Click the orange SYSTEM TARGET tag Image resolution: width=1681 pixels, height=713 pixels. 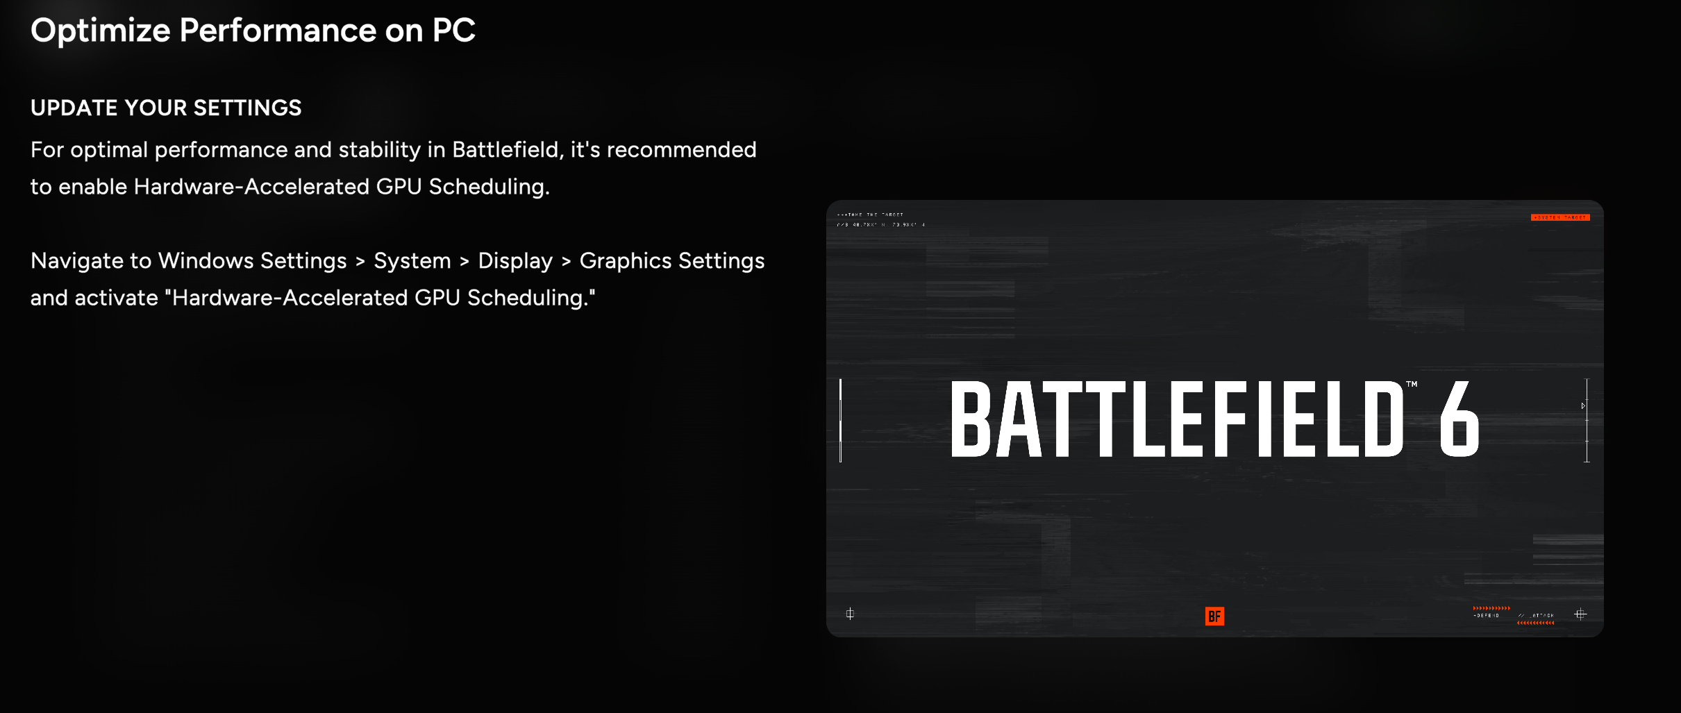[x=1560, y=217]
